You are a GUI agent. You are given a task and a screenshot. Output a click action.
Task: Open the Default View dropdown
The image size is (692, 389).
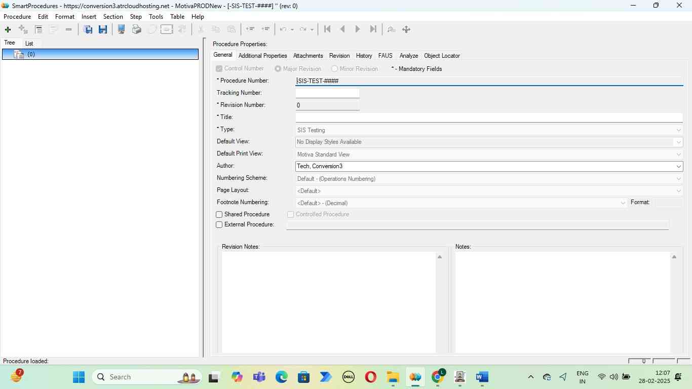point(678,142)
